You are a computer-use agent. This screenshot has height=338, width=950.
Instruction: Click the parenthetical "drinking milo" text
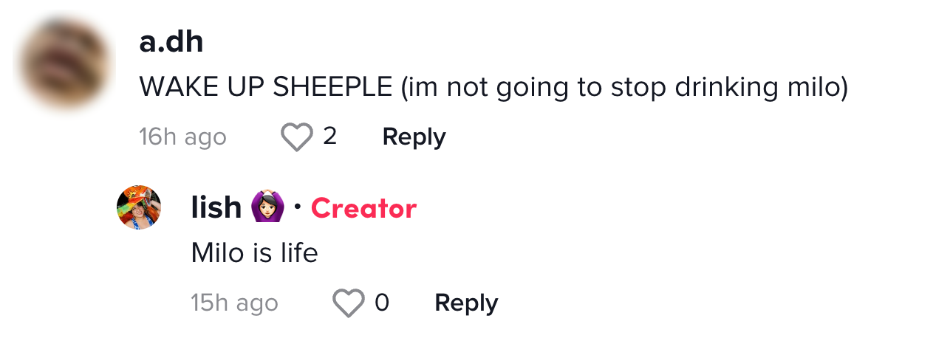761,88
